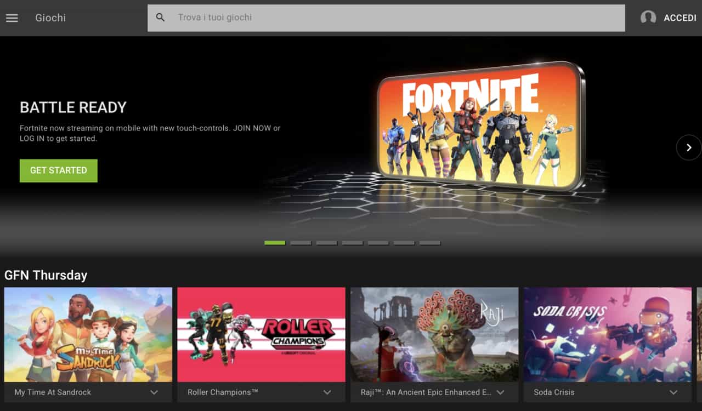Expand Roller Champions details chevron

point(327,392)
